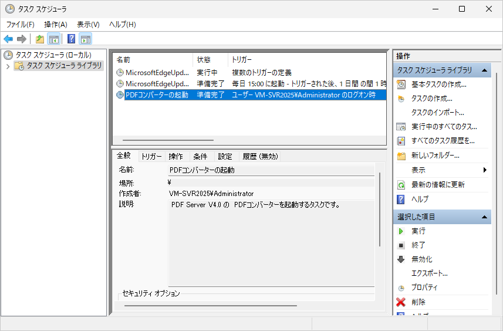Screen dimensions: 503x331
Task: Open the 操作(A) menu
Action: pyautogui.click(x=56, y=25)
